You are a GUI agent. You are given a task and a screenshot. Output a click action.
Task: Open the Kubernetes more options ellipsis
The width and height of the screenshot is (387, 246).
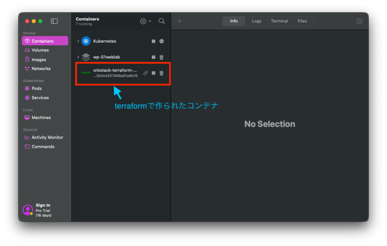tap(161, 41)
